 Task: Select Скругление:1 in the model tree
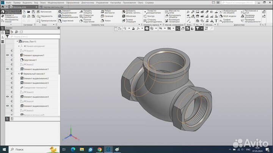[x=30, y=60]
